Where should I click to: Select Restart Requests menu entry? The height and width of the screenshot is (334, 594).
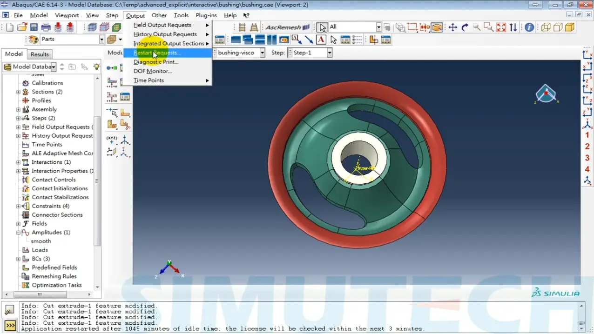pos(168,53)
